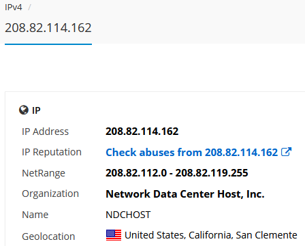Click the globe icon beside IP heading
This screenshot has height=246, width=305.
(24, 110)
